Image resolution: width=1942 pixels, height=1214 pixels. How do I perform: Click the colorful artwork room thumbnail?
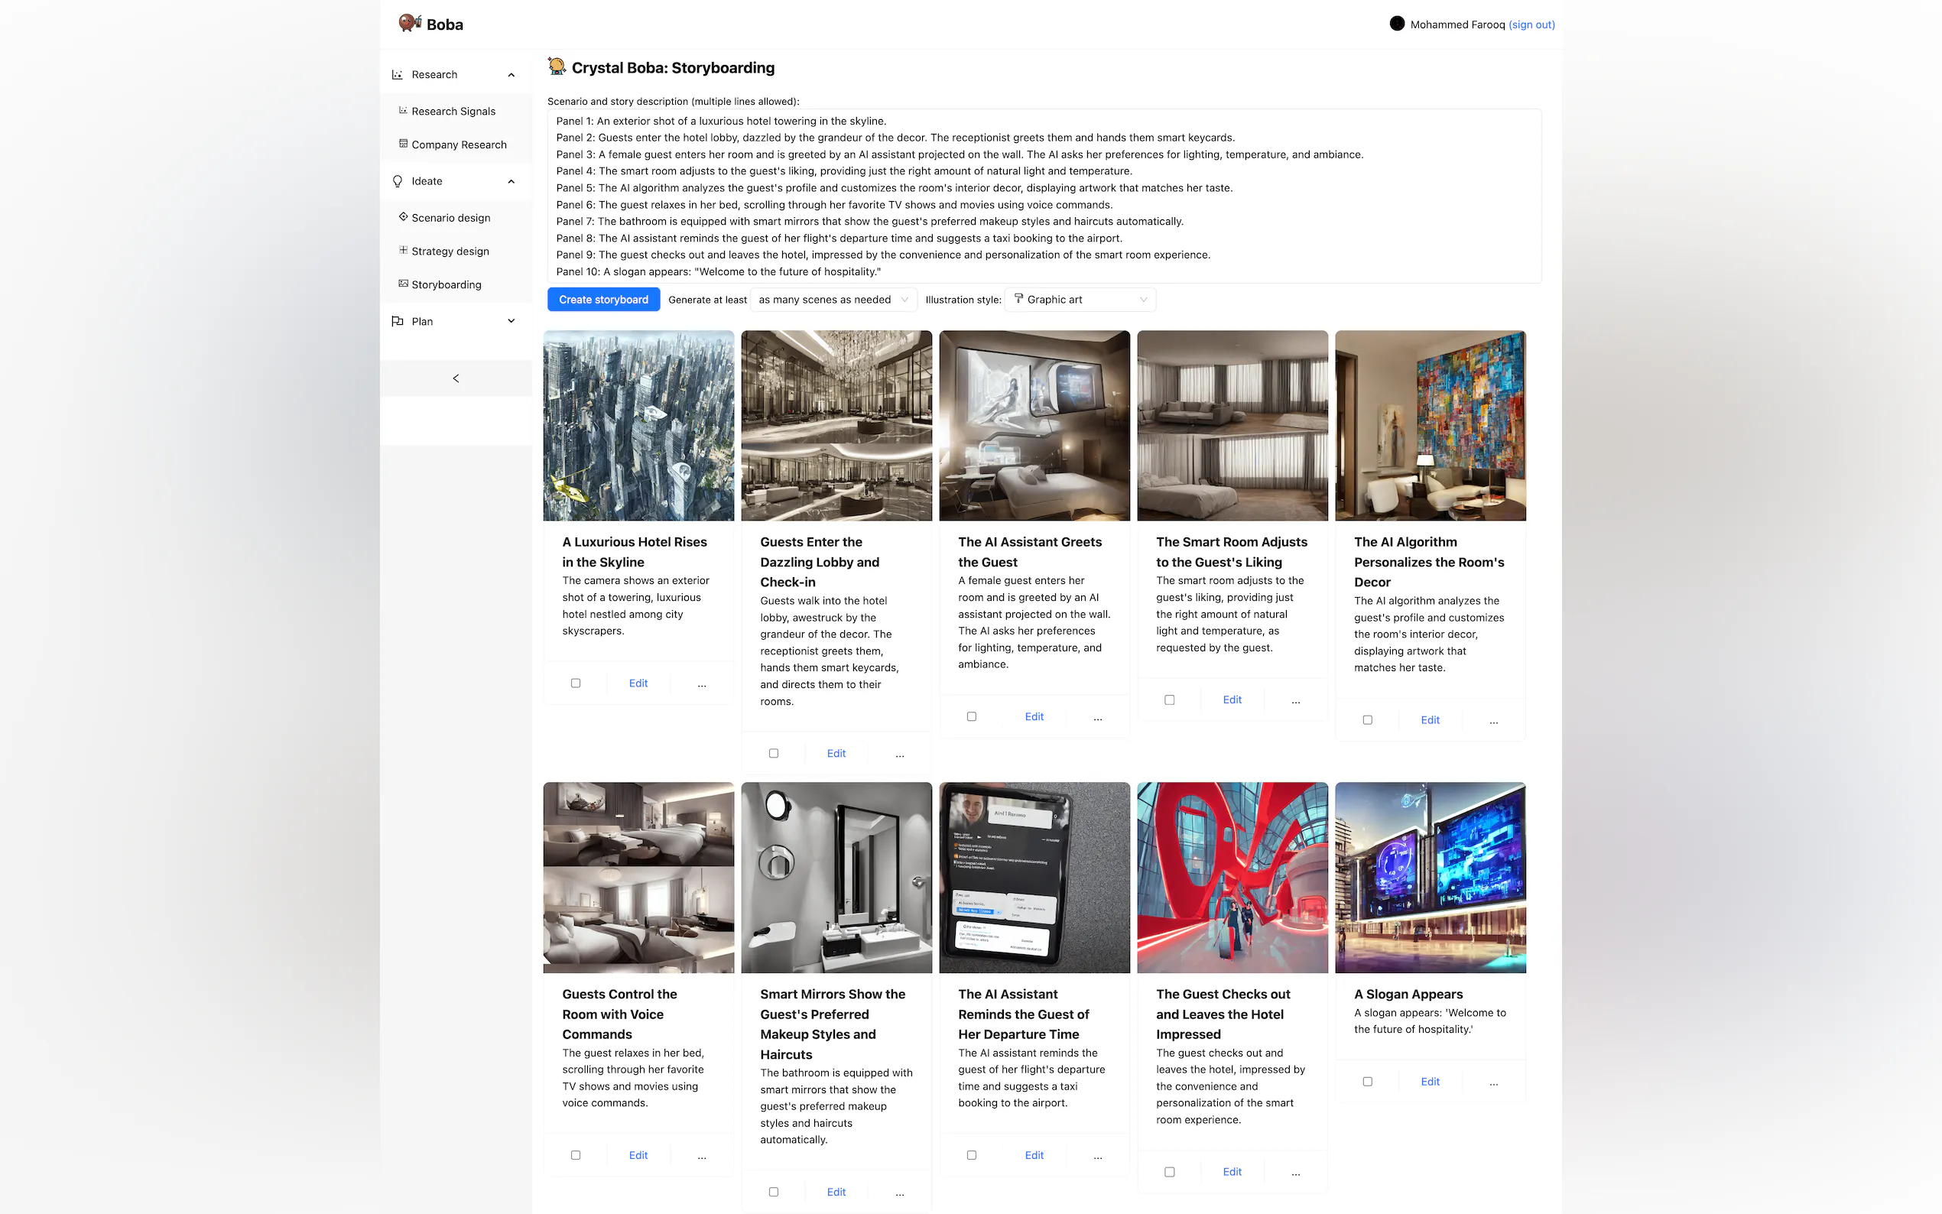(x=1430, y=426)
